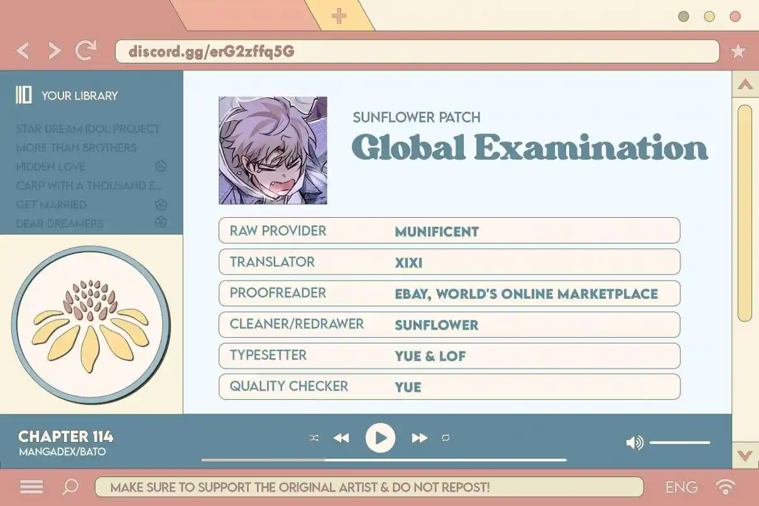Open a new tab with plus icon
759x506 pixels.
point(339,16)
